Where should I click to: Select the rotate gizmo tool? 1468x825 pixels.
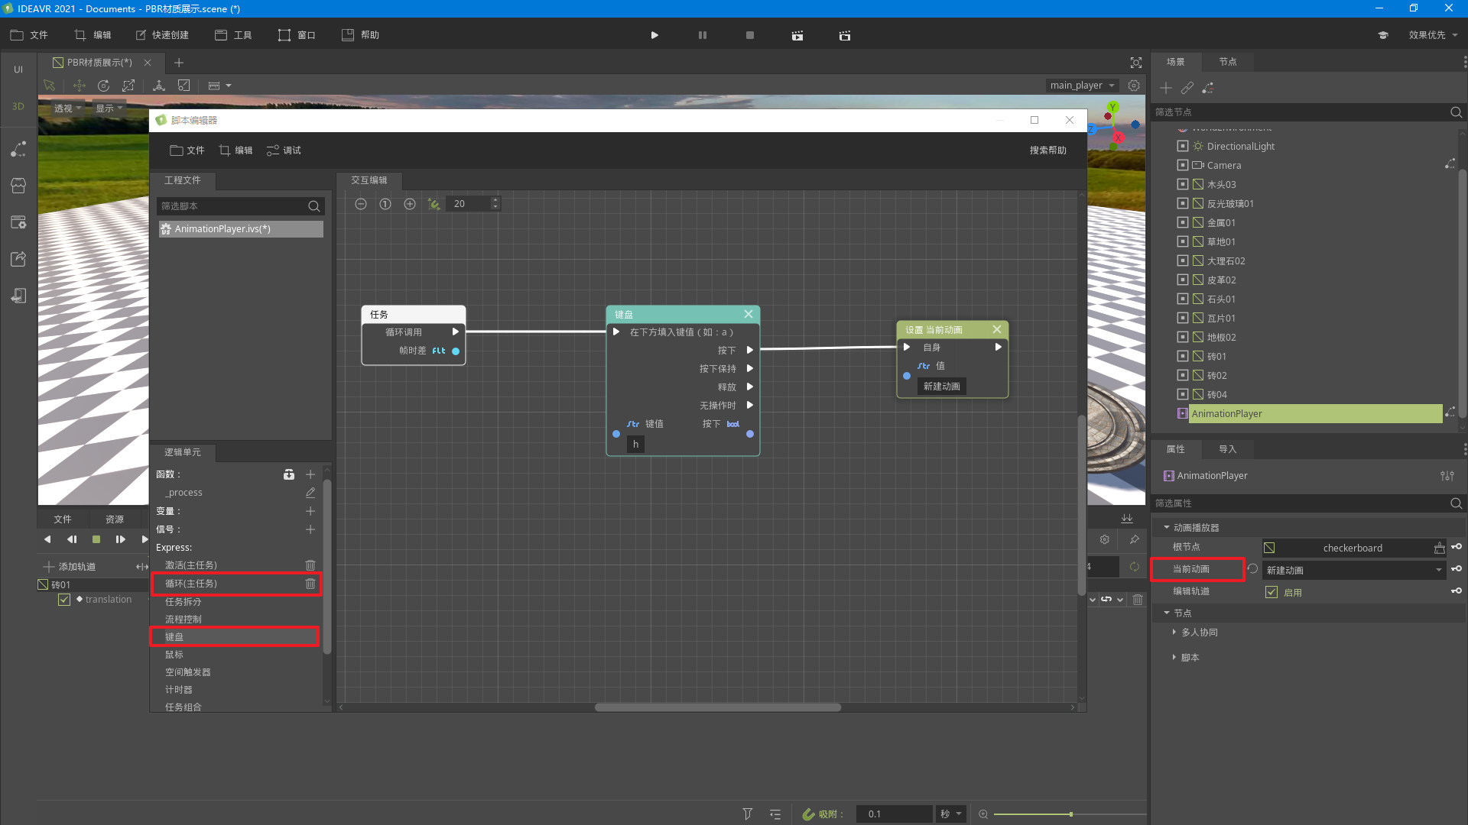point(104,86)
